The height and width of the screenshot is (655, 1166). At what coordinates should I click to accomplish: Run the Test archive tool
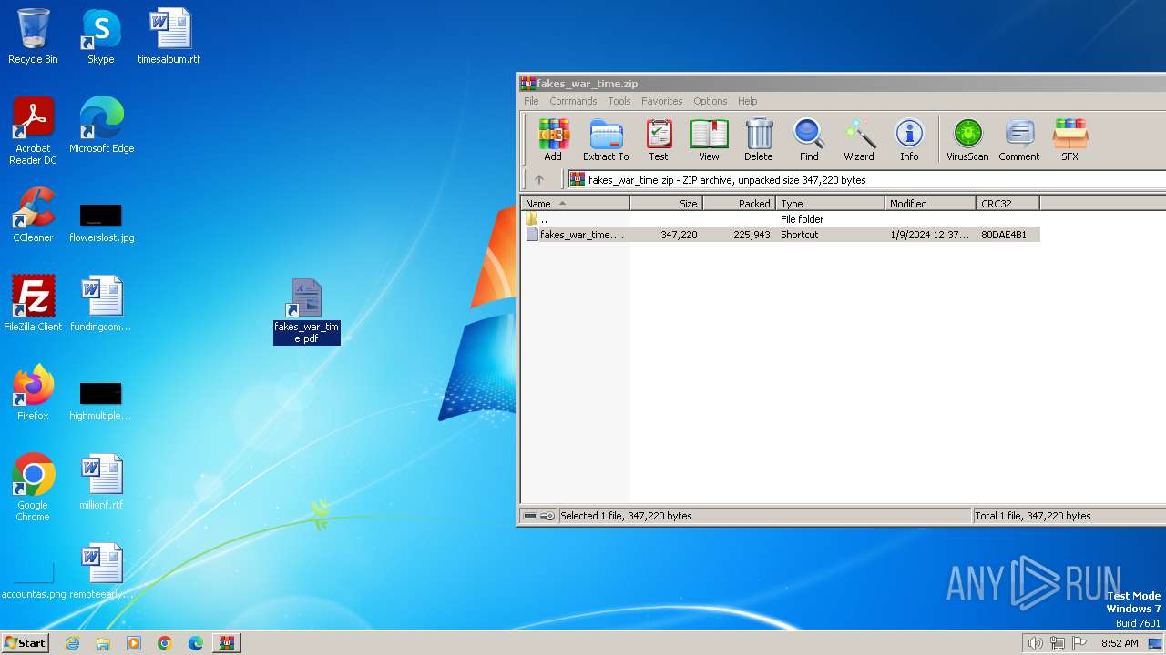point(659,140)
